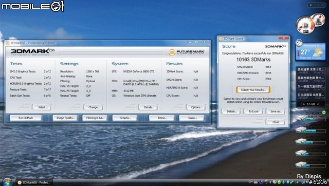
Task: Open the Windows Vista Start orb
Action: 7,181
